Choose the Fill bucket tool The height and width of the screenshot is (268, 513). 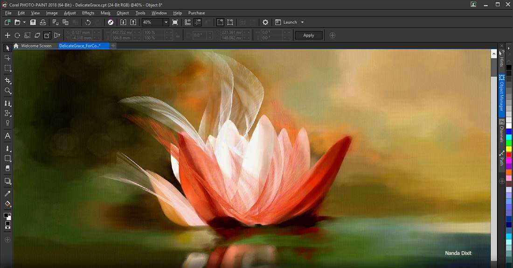(7, 204)
